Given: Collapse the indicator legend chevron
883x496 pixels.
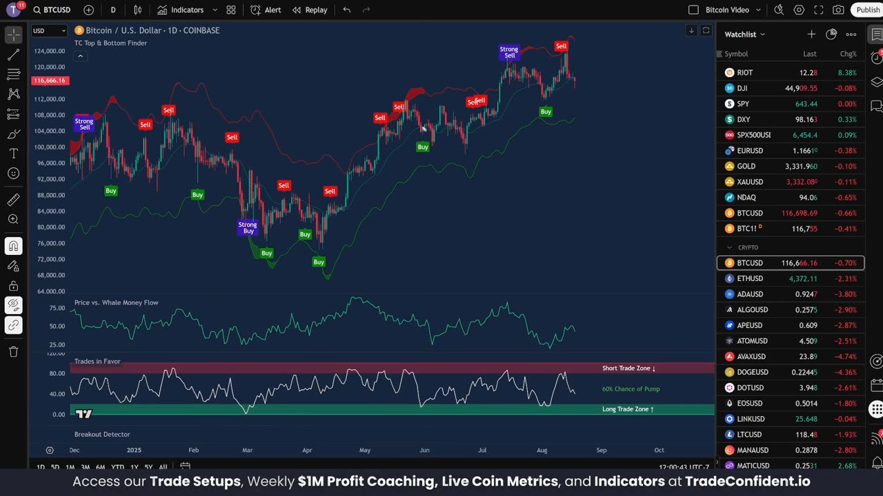Looking at the screenshot, I should [80, 56].
